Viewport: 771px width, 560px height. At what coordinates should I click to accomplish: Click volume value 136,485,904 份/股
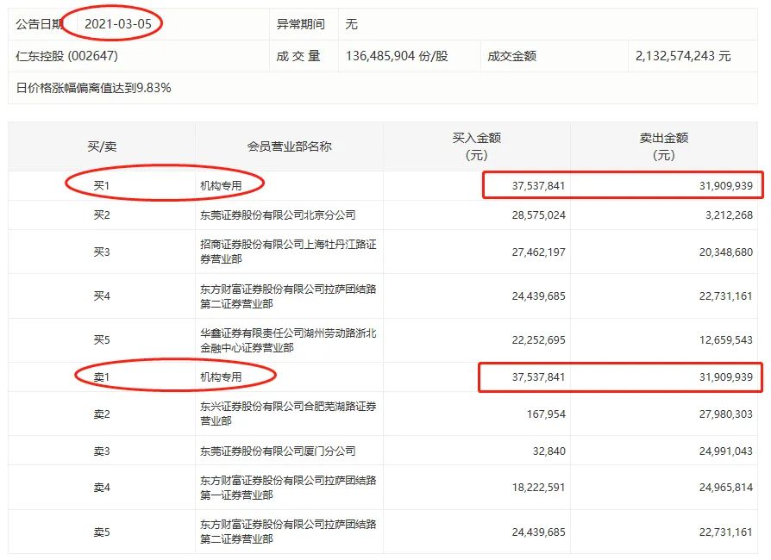click(x=397, y=56)
